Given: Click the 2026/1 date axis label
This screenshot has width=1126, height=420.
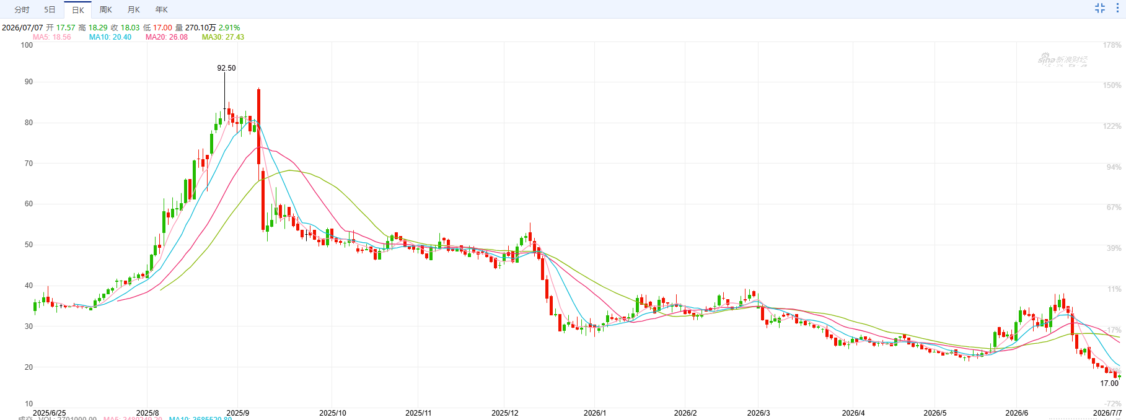Looking at the screenshot, I should click(x=595, y=413).
